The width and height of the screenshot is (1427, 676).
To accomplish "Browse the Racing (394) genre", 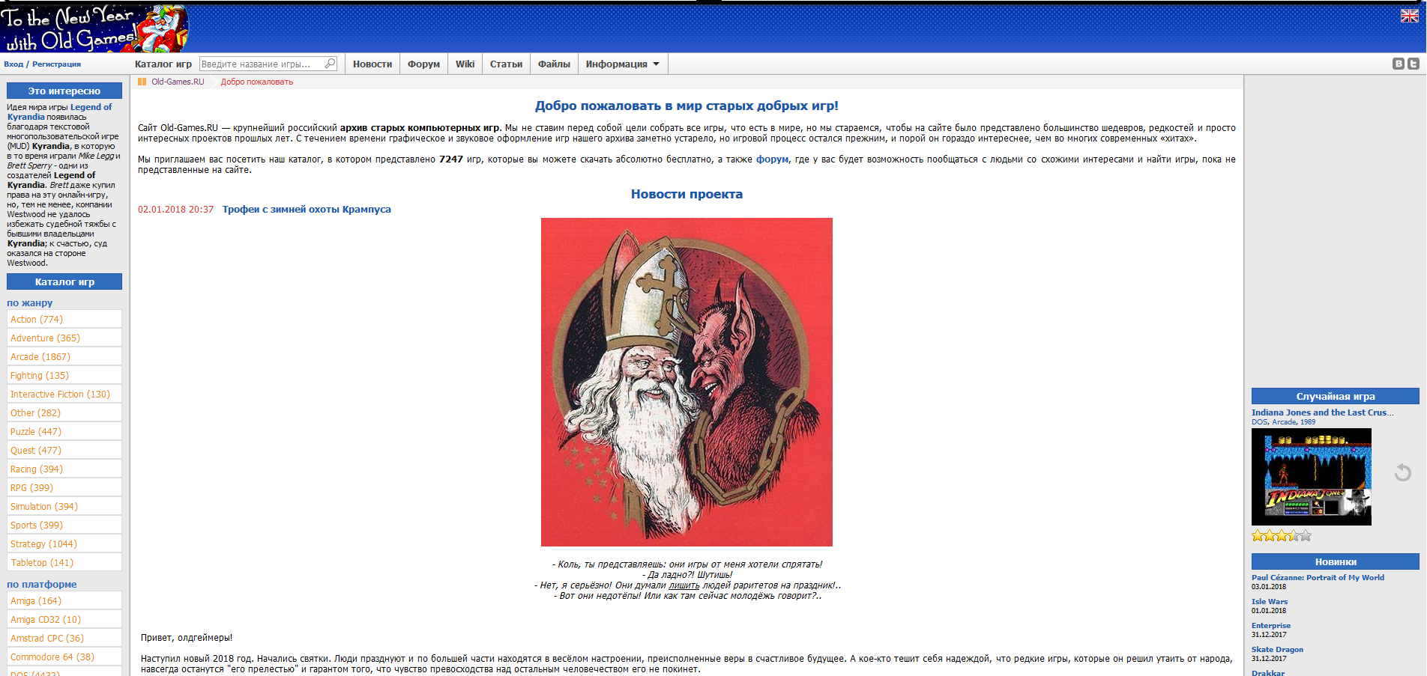I will [x=64, y=469].
